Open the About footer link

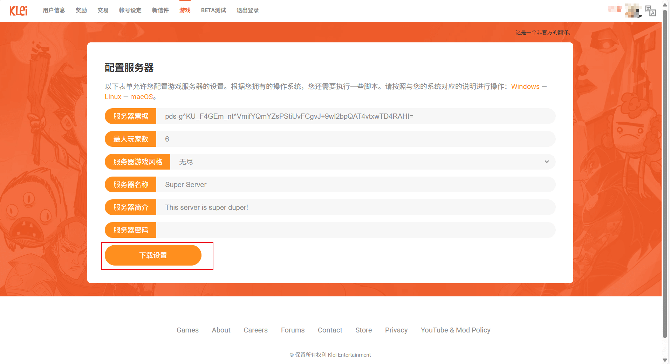[x=221, y=330]
